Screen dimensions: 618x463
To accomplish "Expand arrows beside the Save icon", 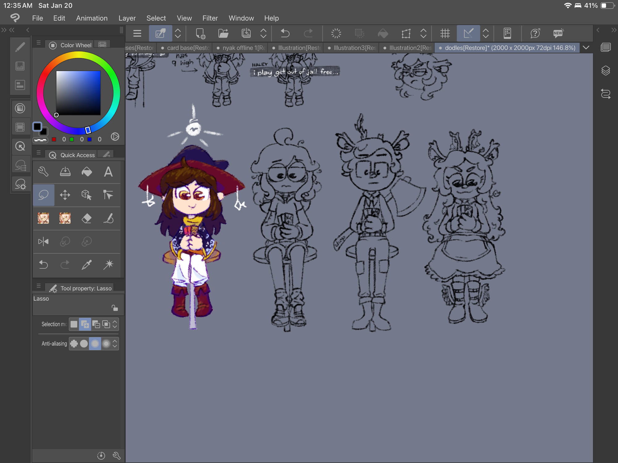I will [x=263, y=33].
